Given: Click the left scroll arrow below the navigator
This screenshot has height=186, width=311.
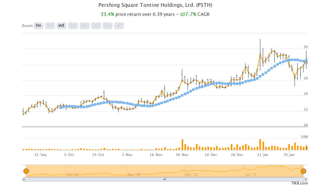Looking at the screenshot, I should 23,179.
